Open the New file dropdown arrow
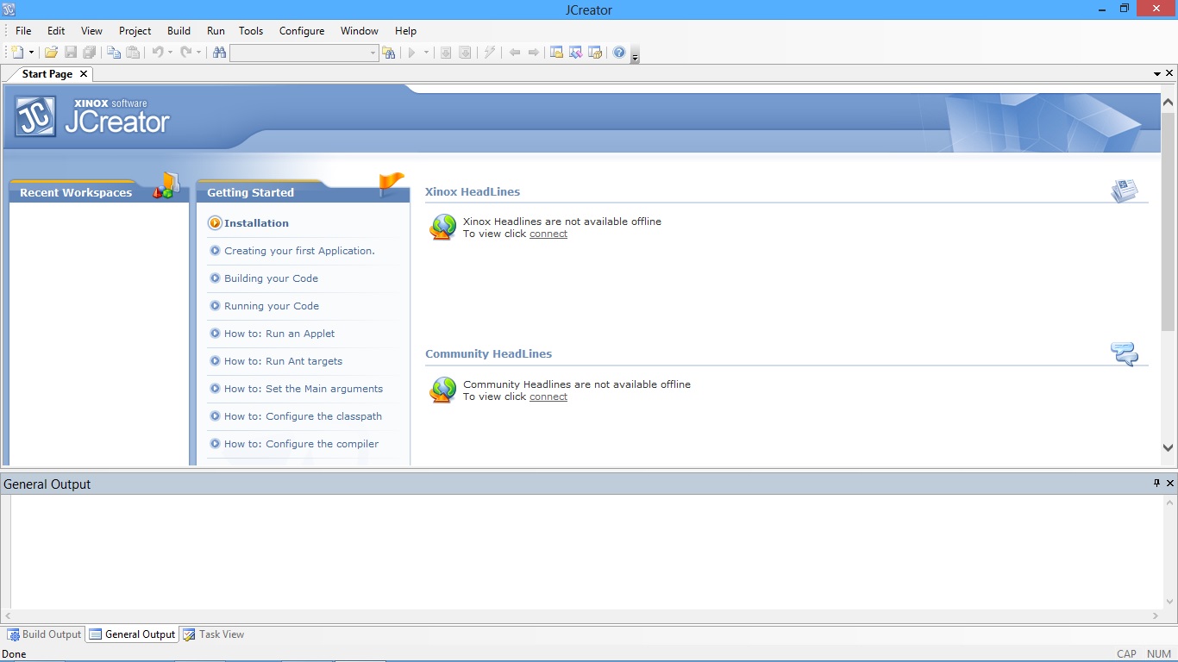This screenshot has height=662, width=1178. click(31, 53)
